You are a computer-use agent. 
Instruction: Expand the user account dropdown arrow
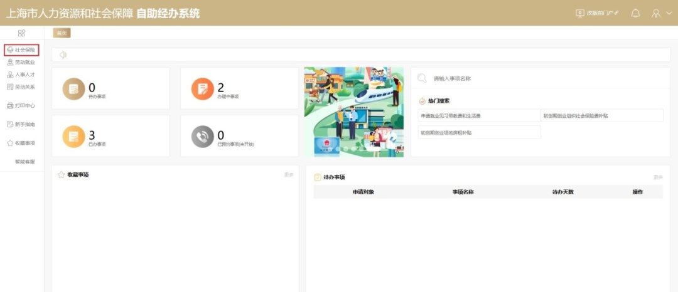[x=669, y=13]
